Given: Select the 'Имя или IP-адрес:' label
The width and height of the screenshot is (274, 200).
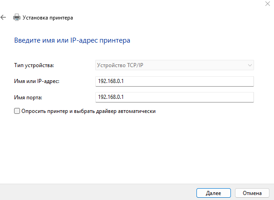Looking at the screenshot, I should click(x=37, y=81).
